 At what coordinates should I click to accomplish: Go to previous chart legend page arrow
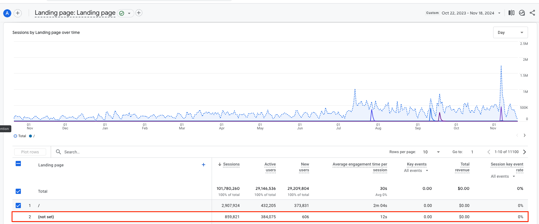(517, 135)
